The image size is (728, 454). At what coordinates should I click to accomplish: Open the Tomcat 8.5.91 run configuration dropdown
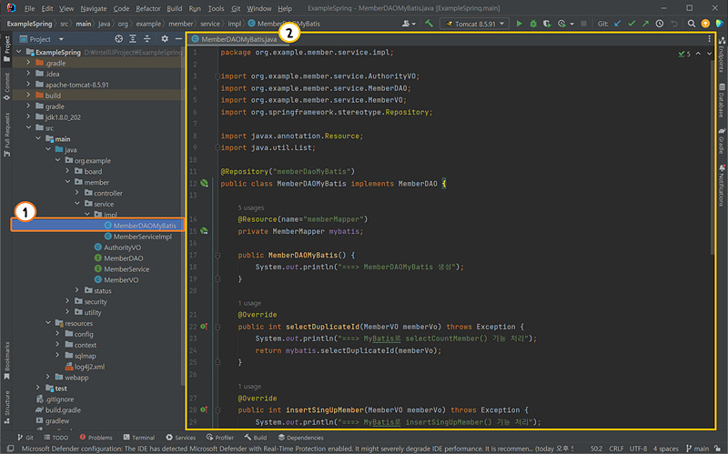click(x=474, y=24)
